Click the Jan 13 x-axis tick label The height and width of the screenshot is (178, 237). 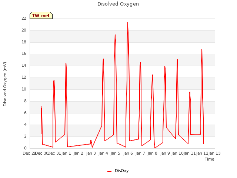pos(214,153)
